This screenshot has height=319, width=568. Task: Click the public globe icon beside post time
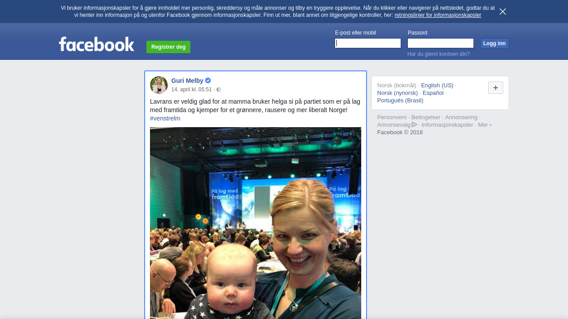(219, 89)
